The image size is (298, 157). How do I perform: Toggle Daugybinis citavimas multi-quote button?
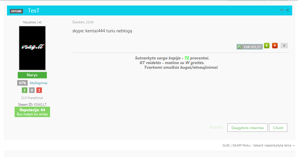(x=247, y=128)
